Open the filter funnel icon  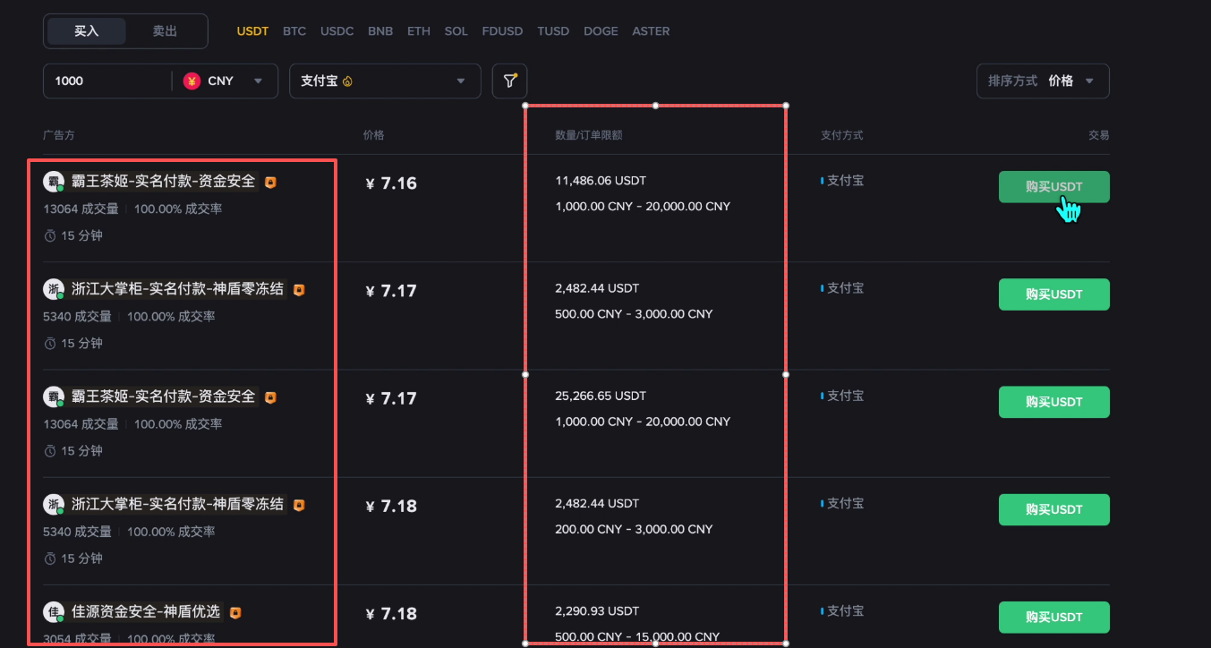click(x=509, y=81)
